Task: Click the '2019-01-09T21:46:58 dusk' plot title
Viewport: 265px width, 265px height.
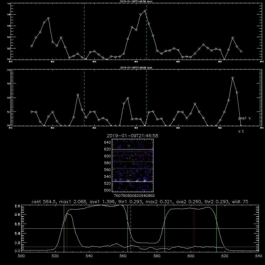Action: click(136, 68)
